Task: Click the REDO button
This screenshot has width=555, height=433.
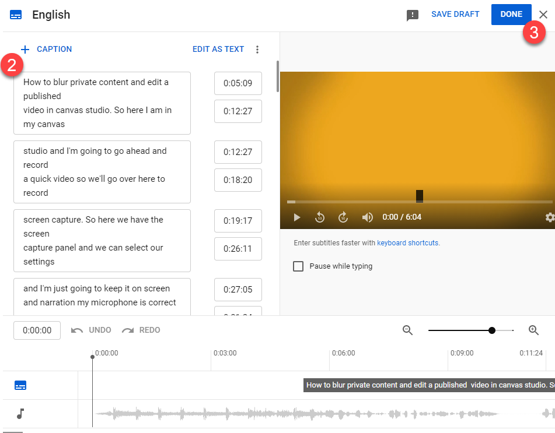Action: coord(141,330)
